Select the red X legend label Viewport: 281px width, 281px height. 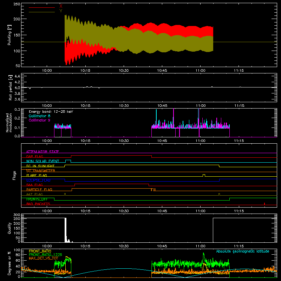point(61,6)
